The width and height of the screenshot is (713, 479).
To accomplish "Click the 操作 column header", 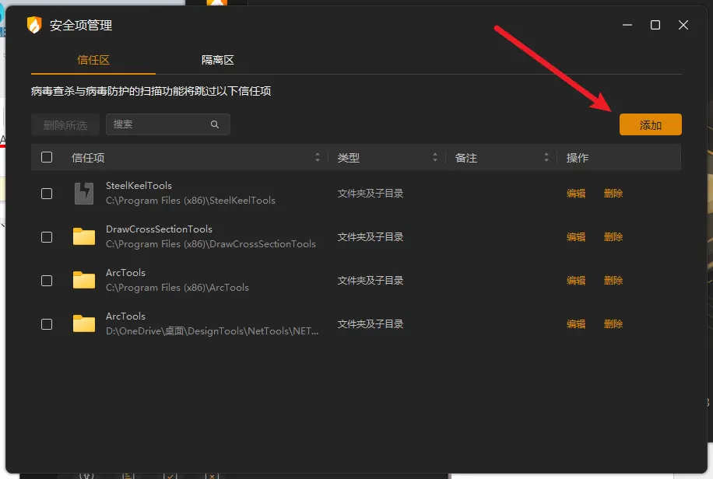I will [x=577, y=158].
